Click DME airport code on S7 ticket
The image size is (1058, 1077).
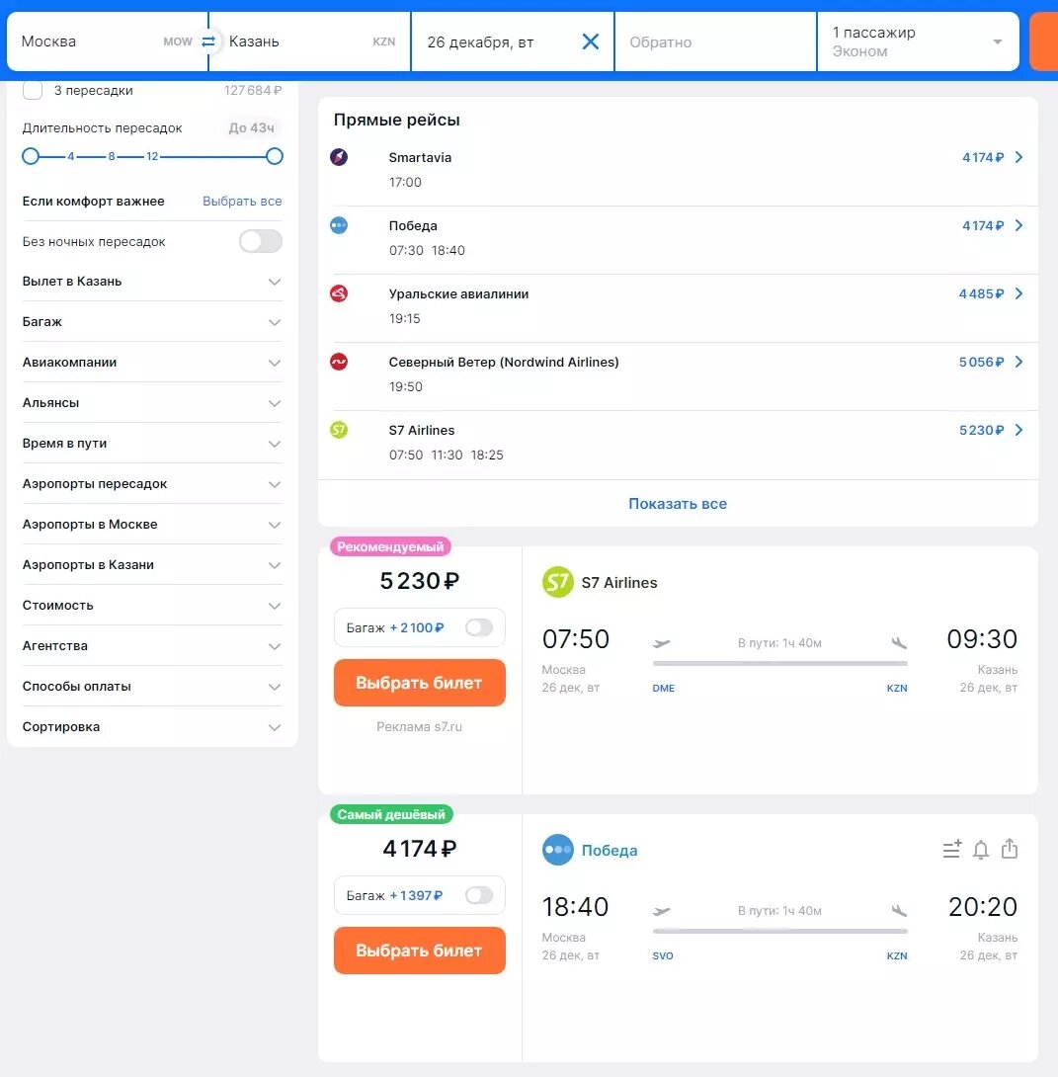663,688
